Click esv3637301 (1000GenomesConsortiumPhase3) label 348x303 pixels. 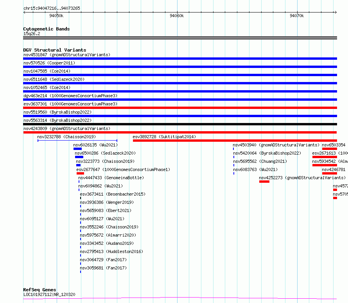click(x=70, y=104)
